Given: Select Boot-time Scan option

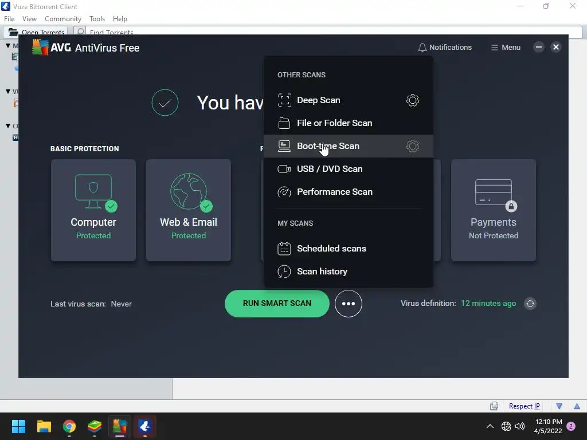Looking at the screenshot, I should click(349, 146).
